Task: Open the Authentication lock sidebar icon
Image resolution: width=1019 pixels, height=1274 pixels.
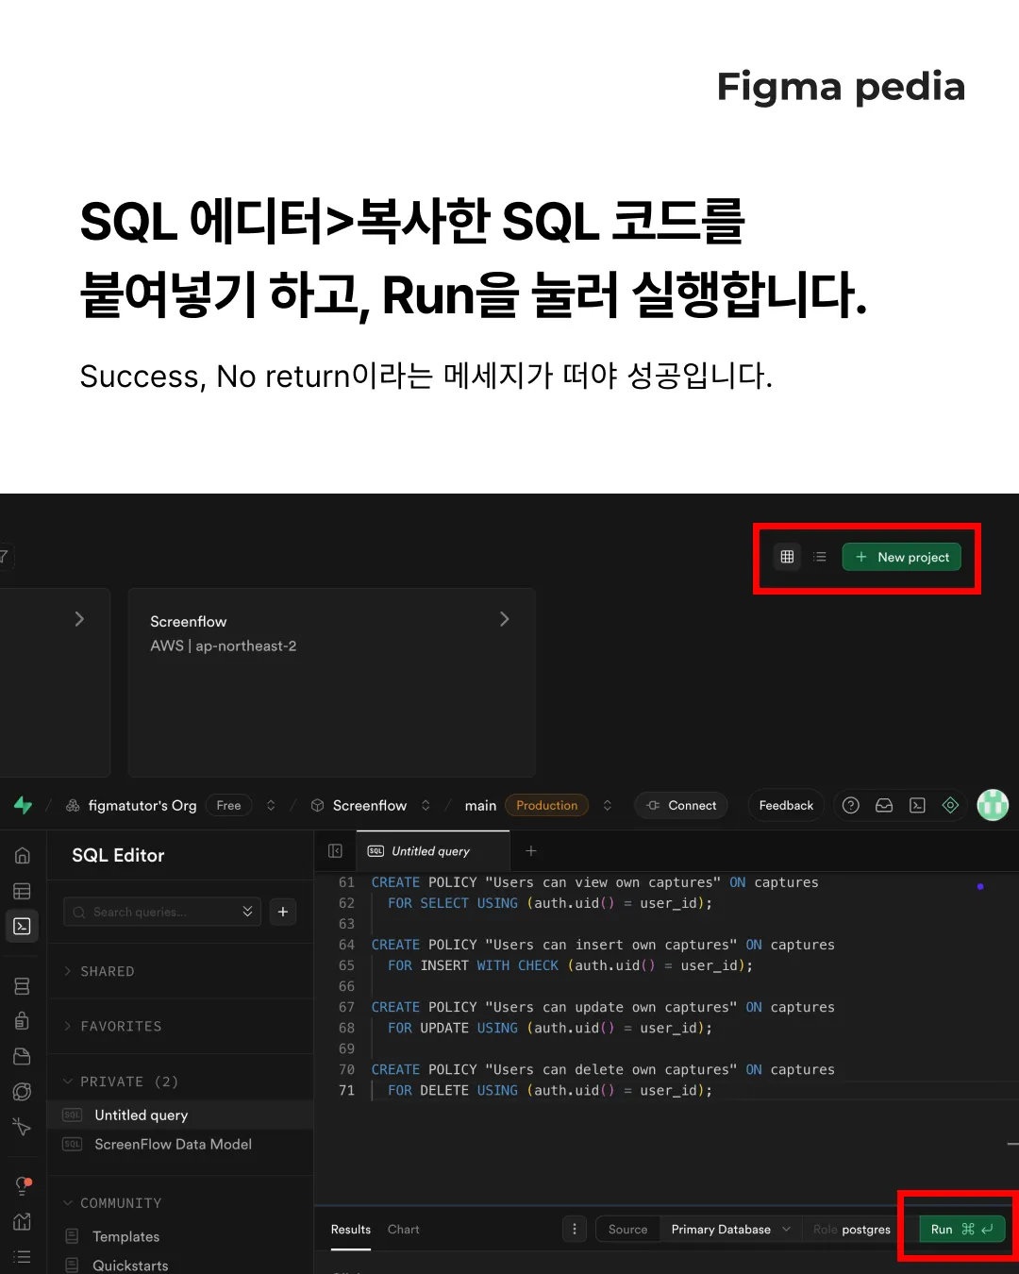Action: pos(23,1021)
